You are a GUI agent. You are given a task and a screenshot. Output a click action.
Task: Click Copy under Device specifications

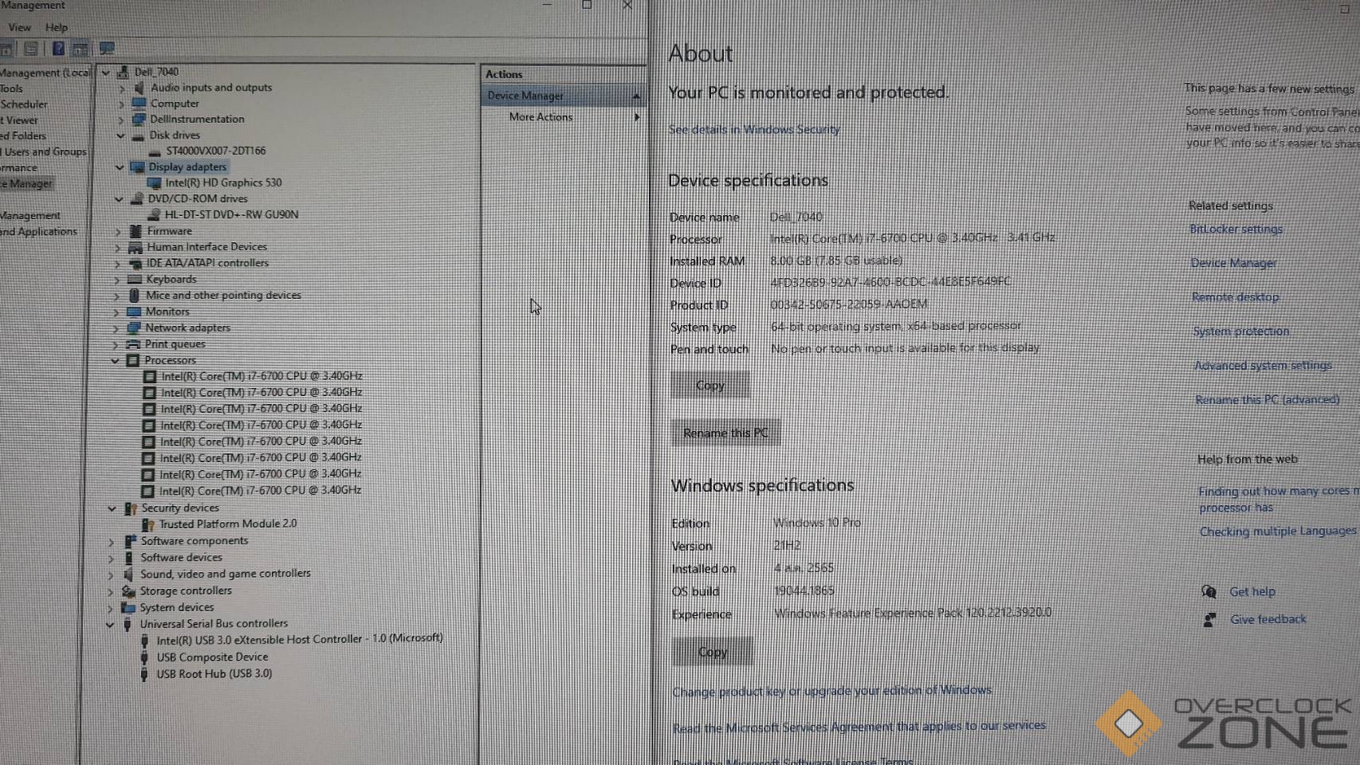709,385
